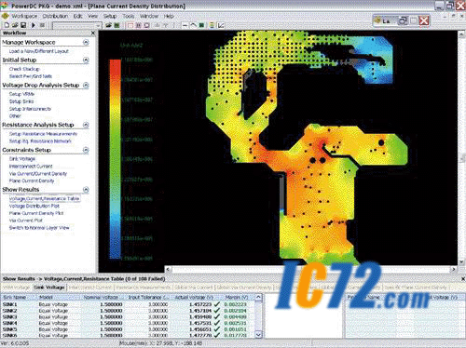Open the toolbar combo box dropdown
Viewport: 466px width, 348px height.
(98, 25)
